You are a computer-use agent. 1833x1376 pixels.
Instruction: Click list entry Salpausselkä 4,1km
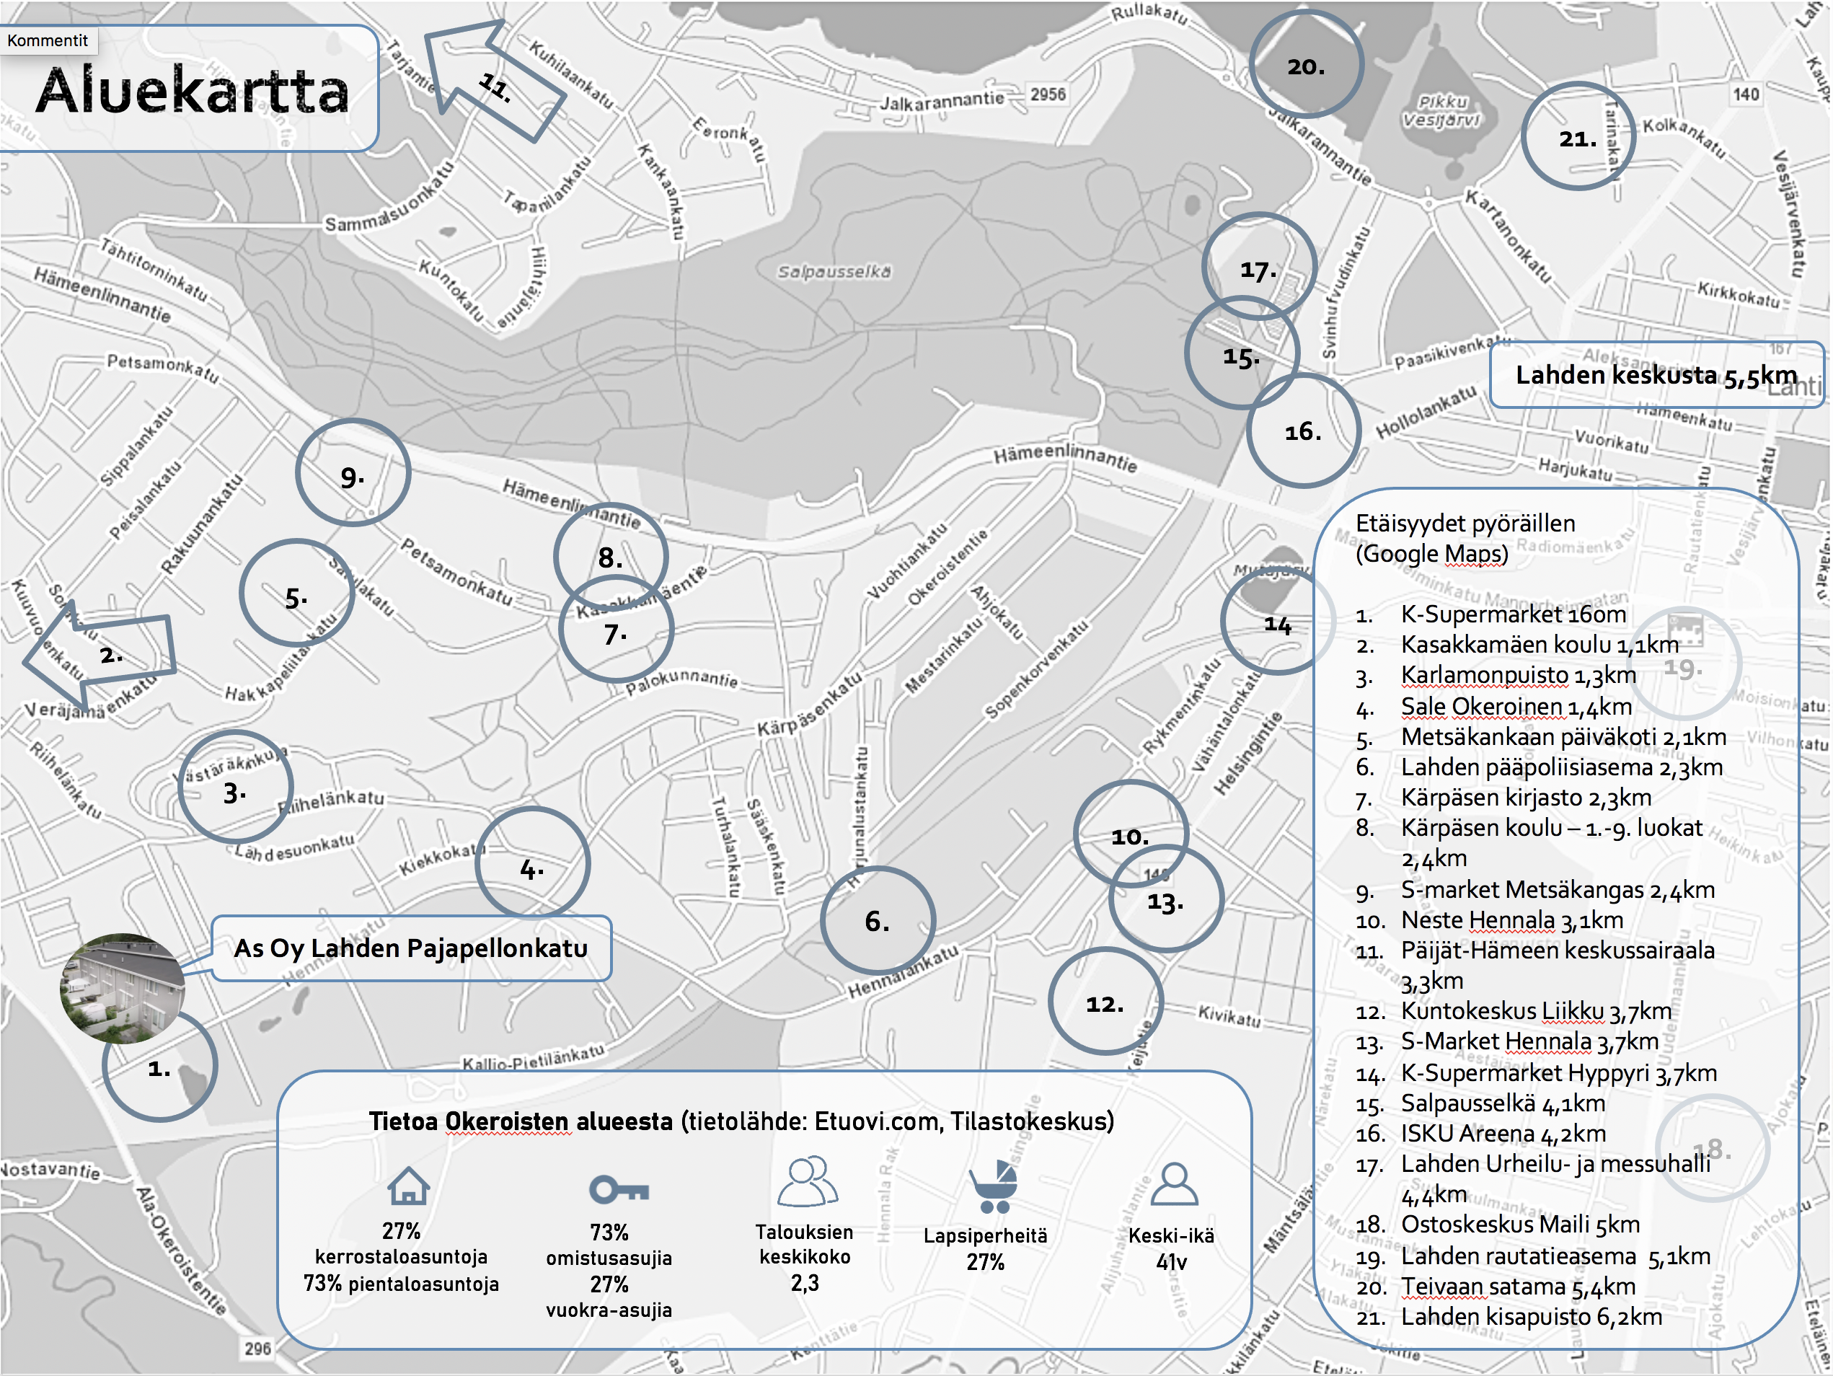[1502, 1103]
